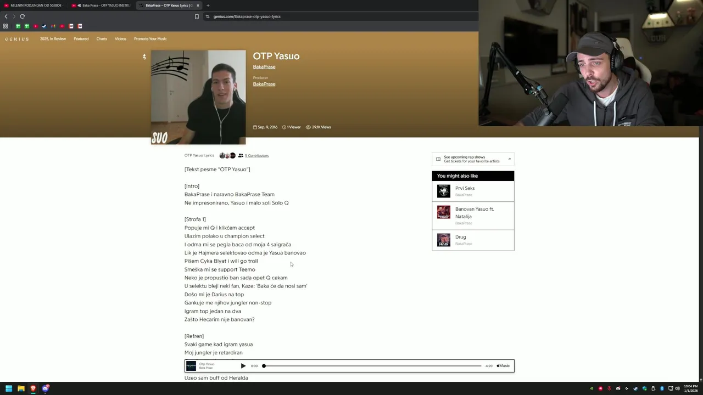703x395 pixels.
Task: Open the Windows Start button
Action: coord(9,388)
